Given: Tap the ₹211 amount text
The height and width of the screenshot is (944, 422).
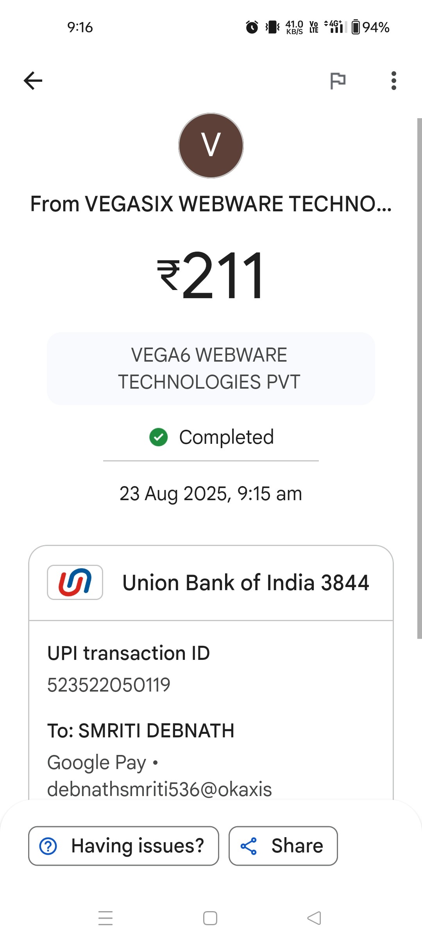Looking at the screenshot, I should (211, 275).
